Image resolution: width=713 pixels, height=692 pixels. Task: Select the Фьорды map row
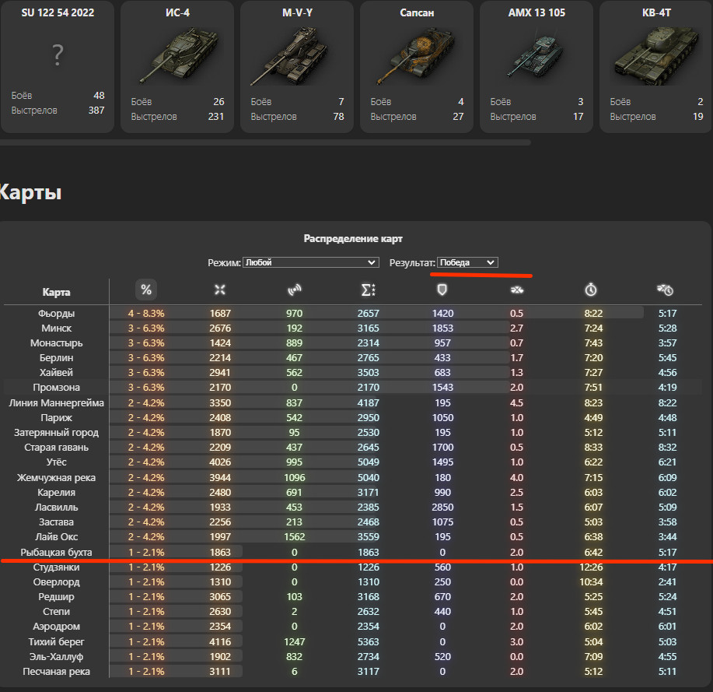[x=352, y=313]
